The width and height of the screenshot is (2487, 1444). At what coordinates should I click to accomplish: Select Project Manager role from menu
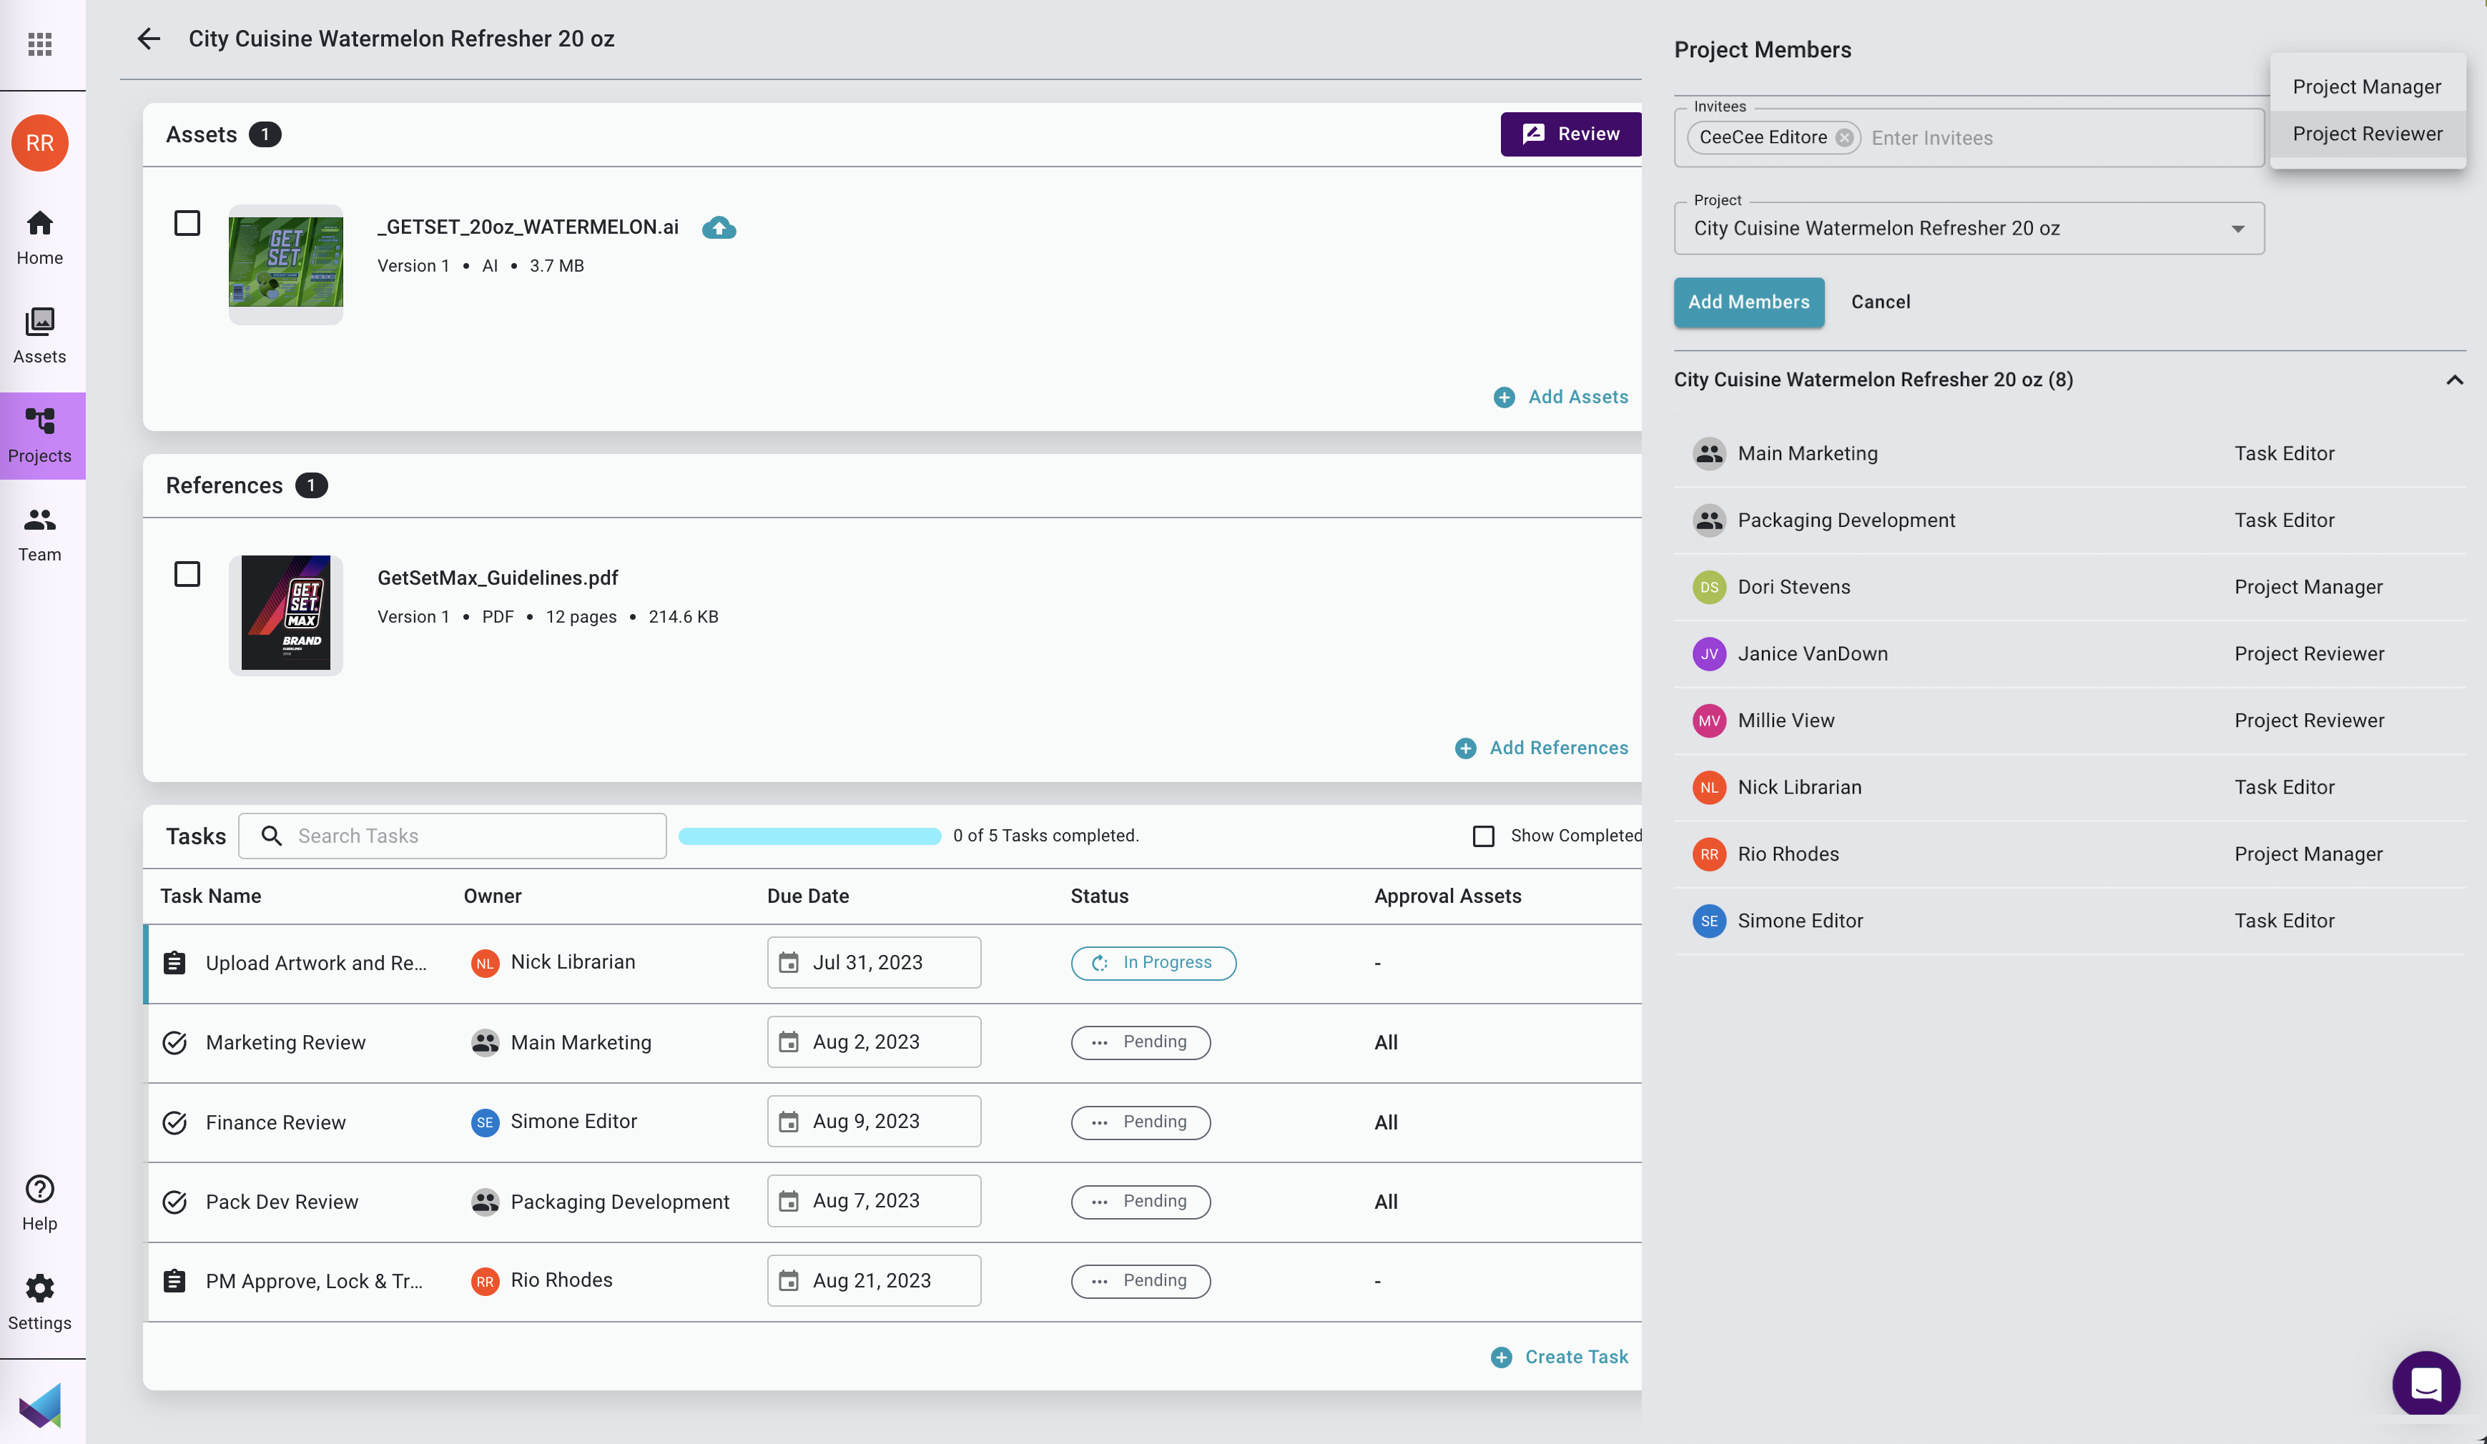(2368, 84)
